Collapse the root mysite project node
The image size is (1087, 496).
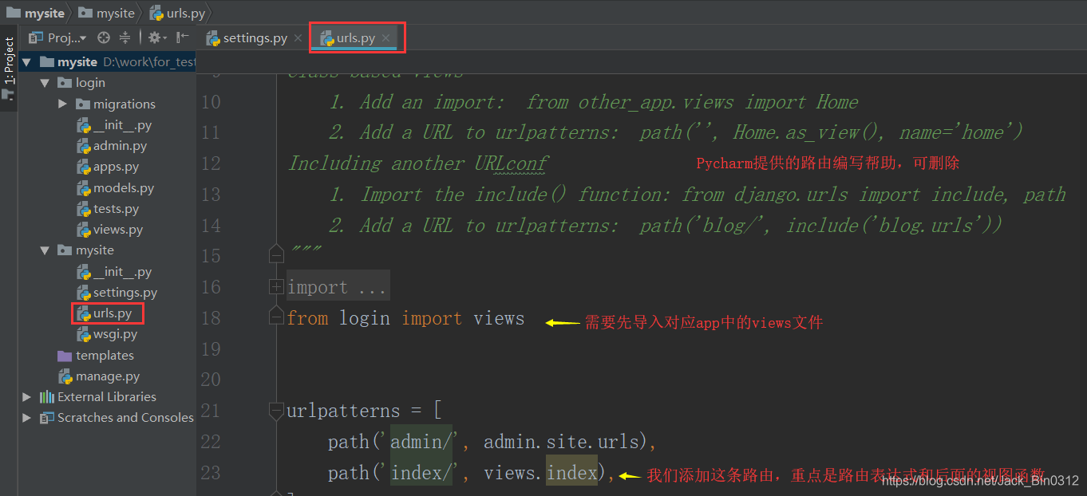[26, 61]
